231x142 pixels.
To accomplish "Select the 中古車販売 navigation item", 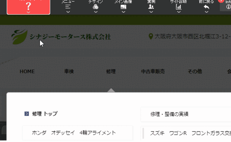I will [153, 72].
